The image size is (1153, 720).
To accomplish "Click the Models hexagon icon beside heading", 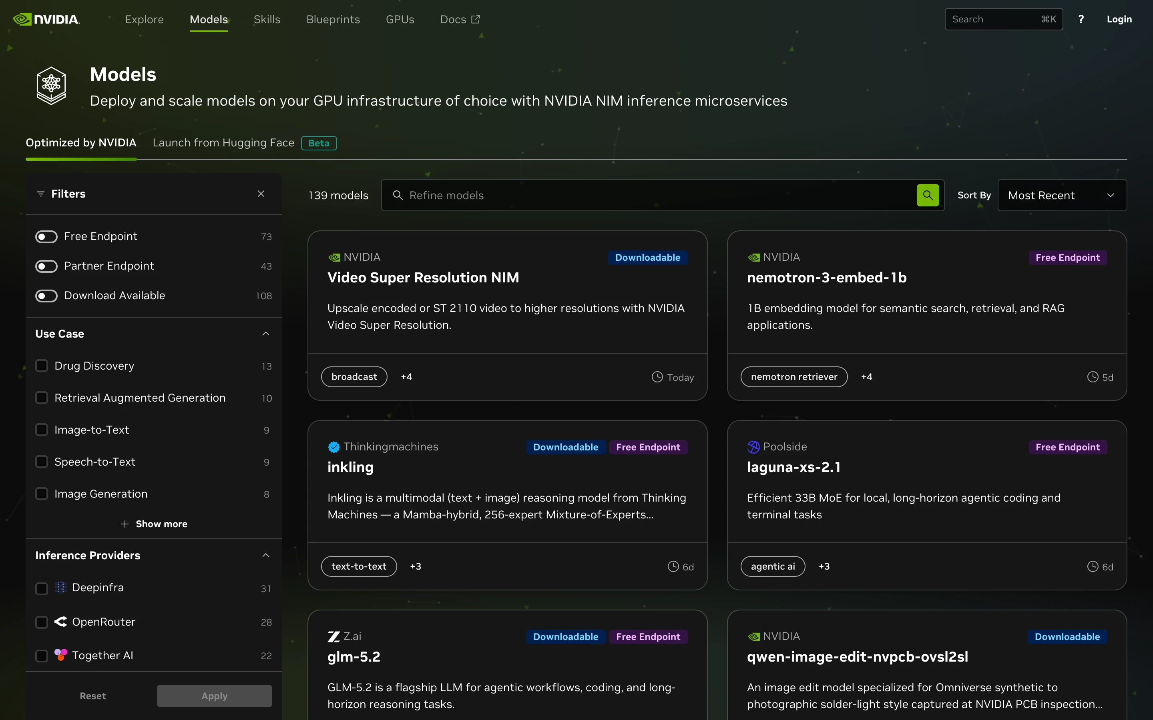I will point(51,86).
